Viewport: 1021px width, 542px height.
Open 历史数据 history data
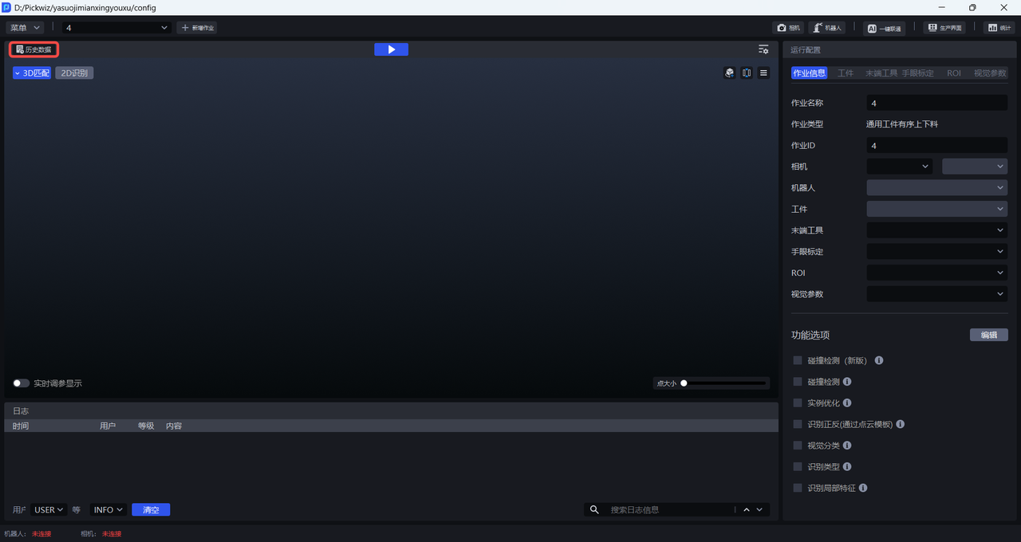(34, 49)
